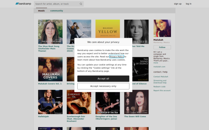
Task: Click the Malukah artist name
Action: [x=158, y=40]
